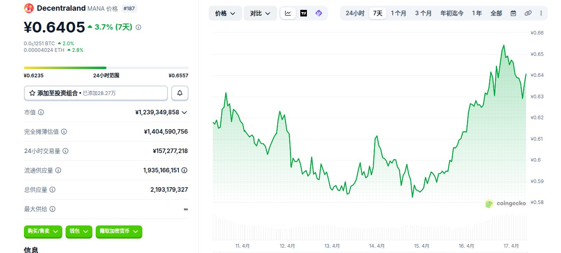Show info icon beside 流通供应量 label
This screenshot has width=561, height=253.
click(x=58, y=170)
